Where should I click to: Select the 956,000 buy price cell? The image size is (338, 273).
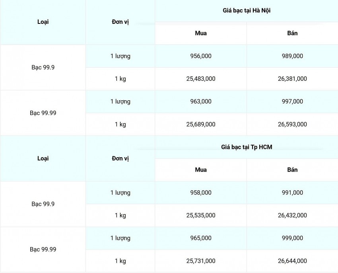pos(201,56)
